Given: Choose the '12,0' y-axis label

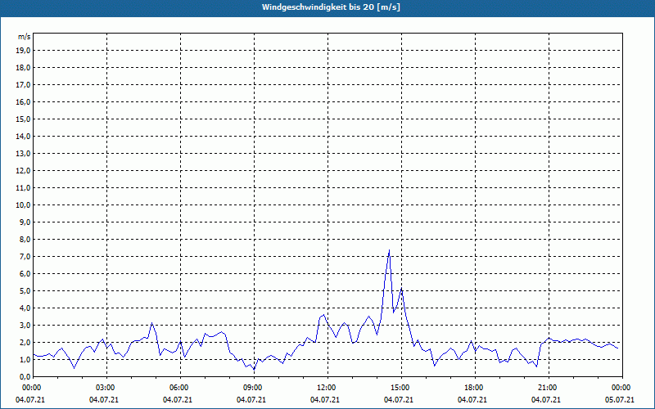Looking at the screenshot, I should point(24,171).
